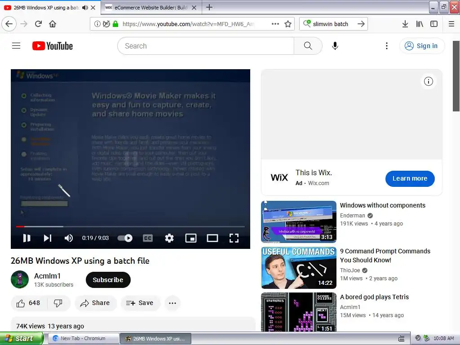Sign in to YouTube

point(422,46)
